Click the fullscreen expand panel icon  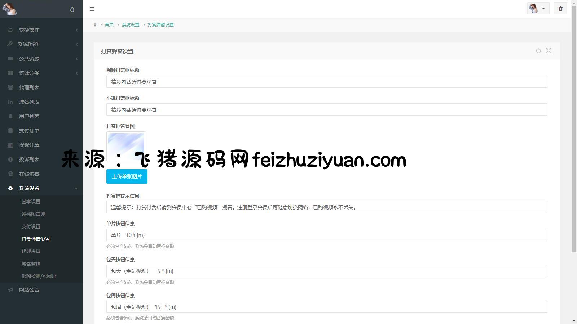point(549,51)
